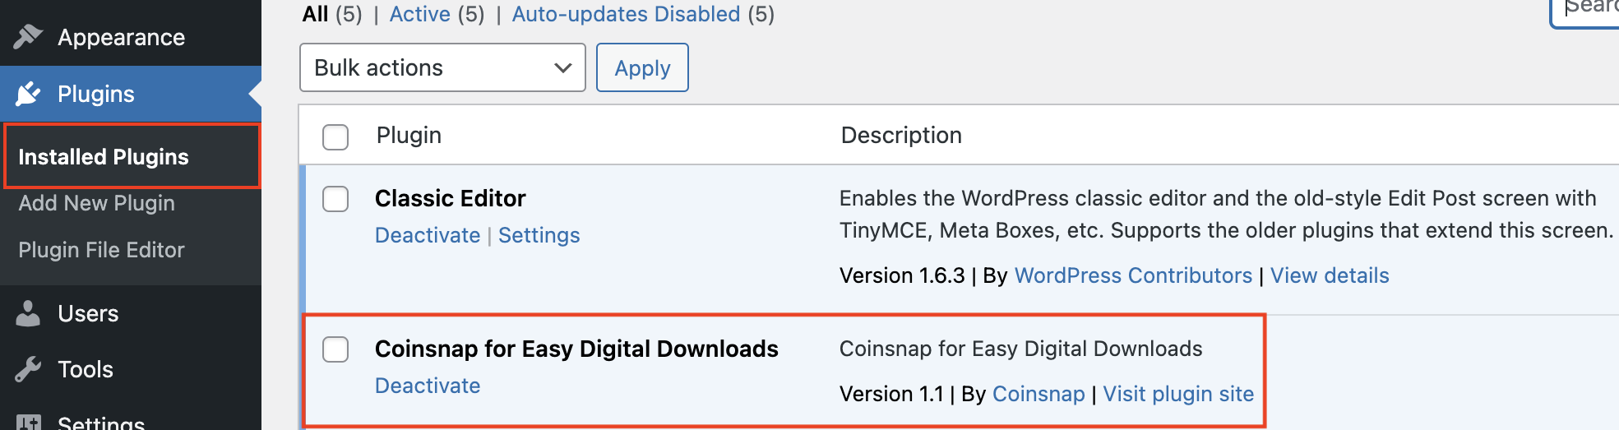Image resolution: width=1619 pixels, height=430 pixels.
Task: Open Classic Editor Settings link
Action: (x=539, y=235)
